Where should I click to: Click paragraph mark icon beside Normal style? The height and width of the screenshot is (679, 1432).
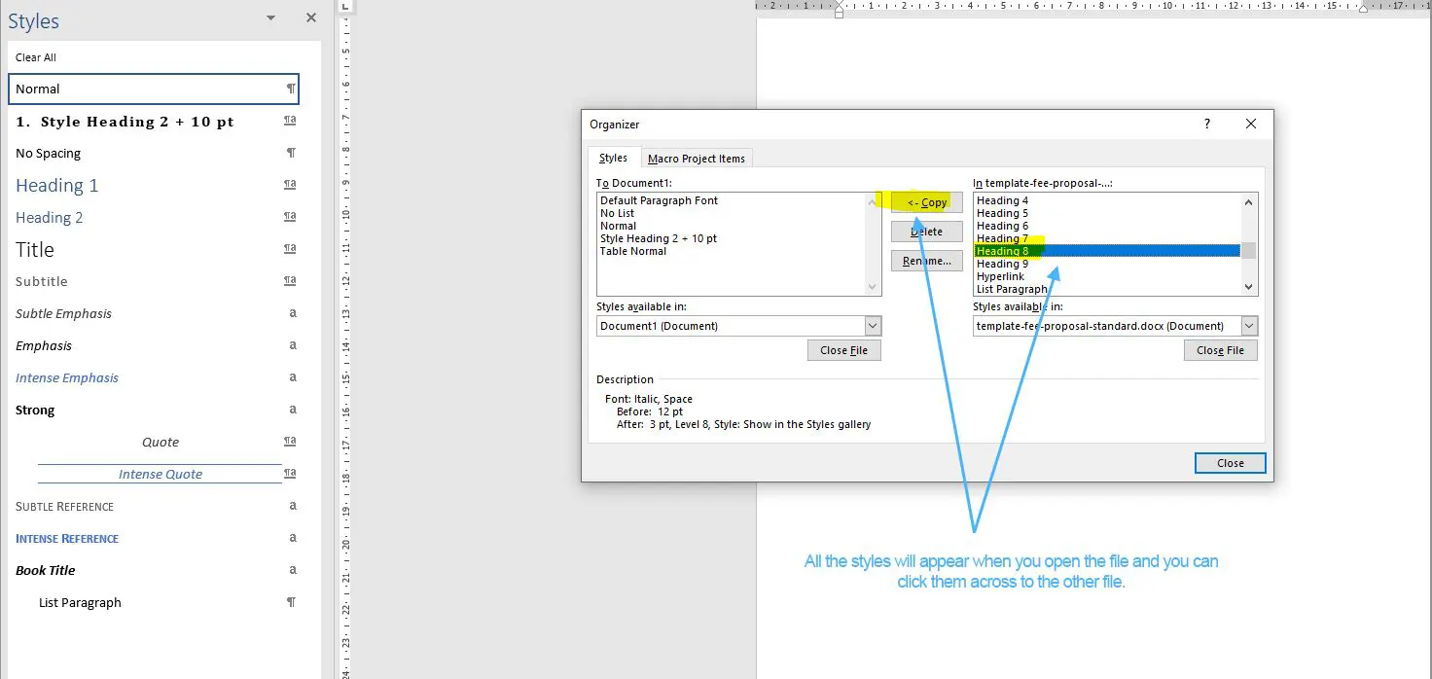(x=290, y=89)
